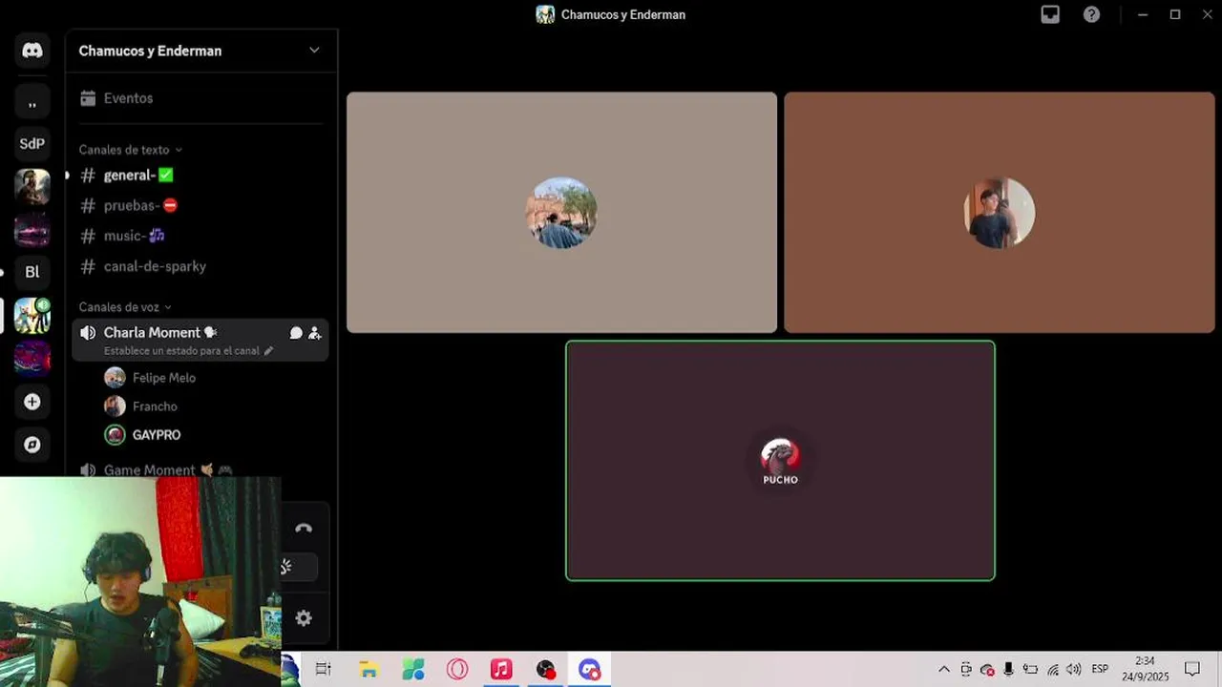Open volume control in system tray

(x=1074, y=669)
